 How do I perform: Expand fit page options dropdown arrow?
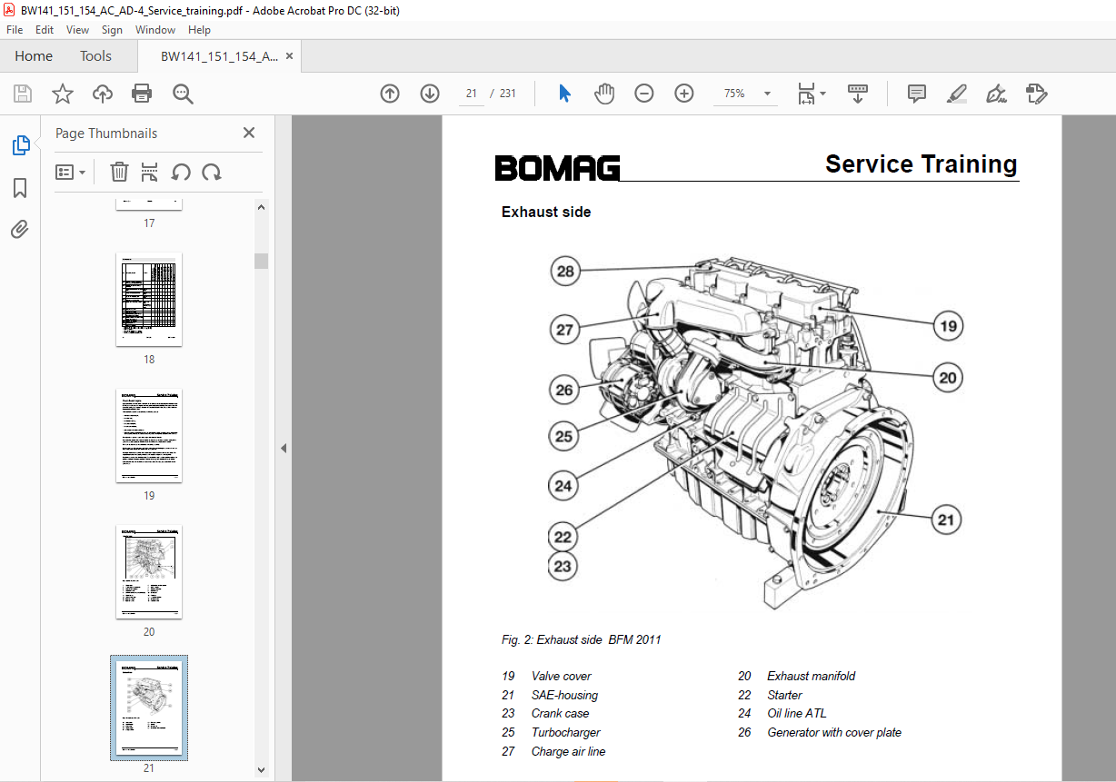pos(823,94)
